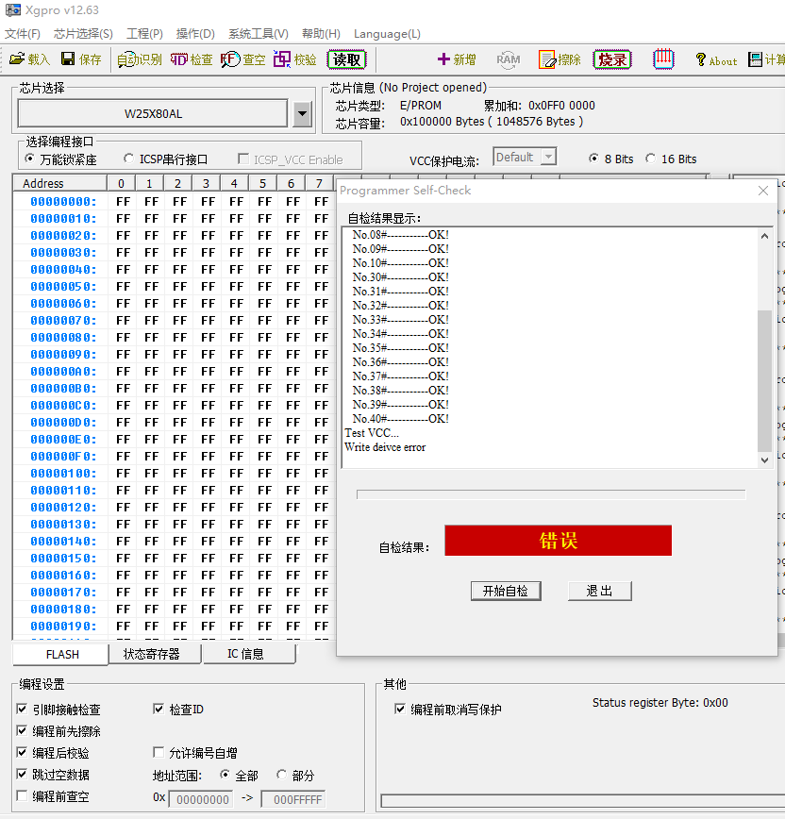785x819 pixels.
Task: Open the chip selection dropdown arrow
Action: point(302,114)
